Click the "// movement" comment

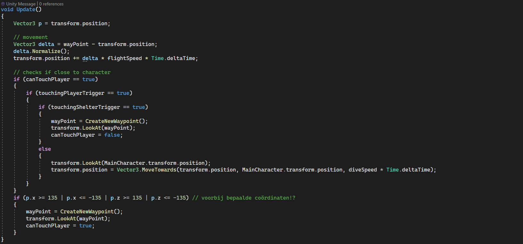coord(30,37)
